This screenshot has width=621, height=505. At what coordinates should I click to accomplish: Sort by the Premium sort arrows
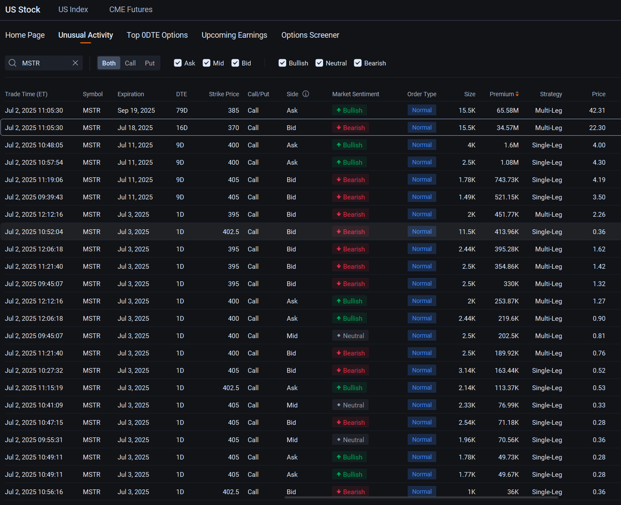pyautogui.click(x=517, y=94)
